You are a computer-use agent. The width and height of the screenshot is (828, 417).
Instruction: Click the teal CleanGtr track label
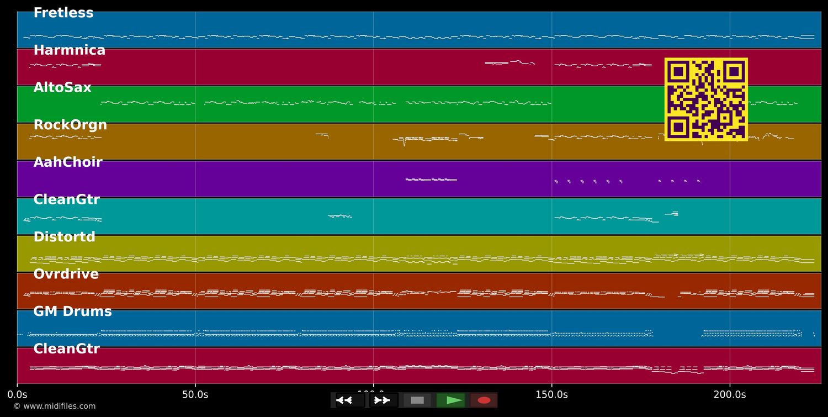(67, 200)
